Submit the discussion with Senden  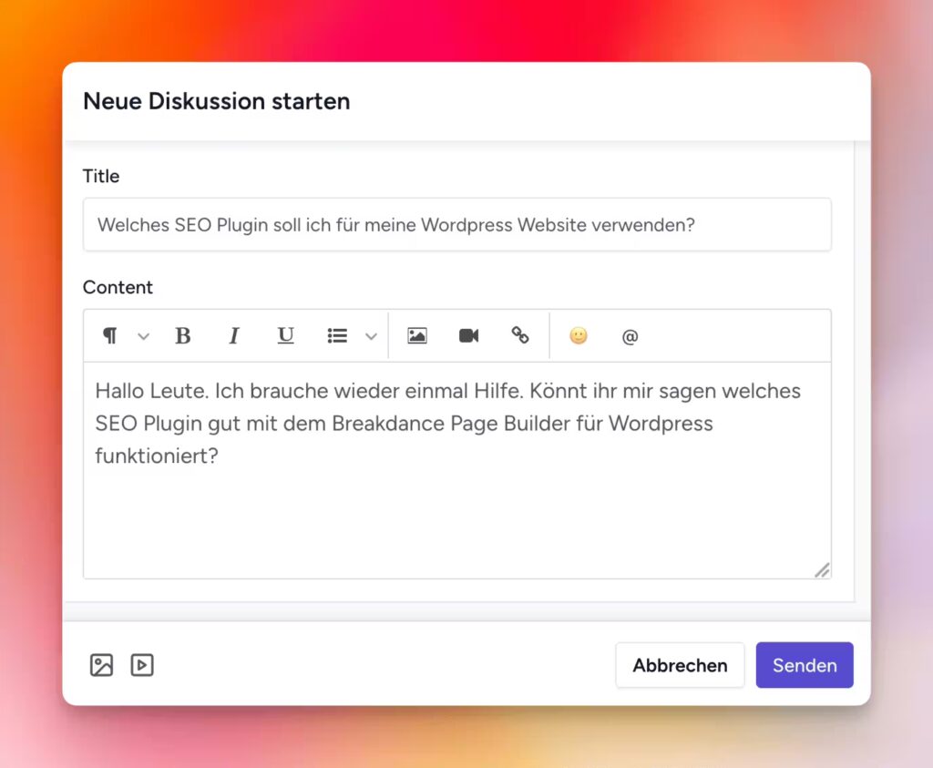click(805, 665)
